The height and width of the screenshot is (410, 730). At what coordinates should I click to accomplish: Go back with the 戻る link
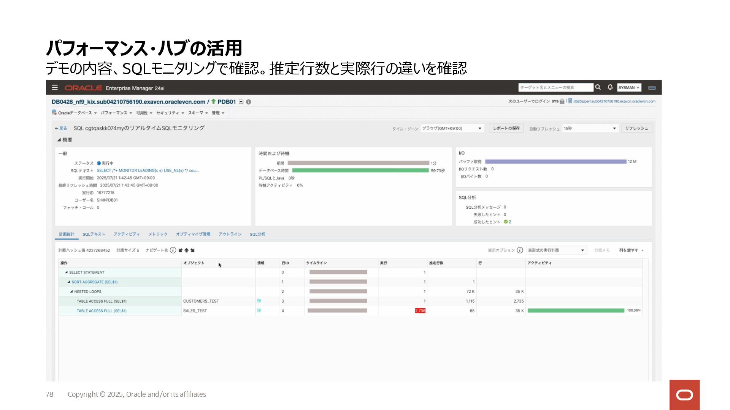(x=61, y=128)
